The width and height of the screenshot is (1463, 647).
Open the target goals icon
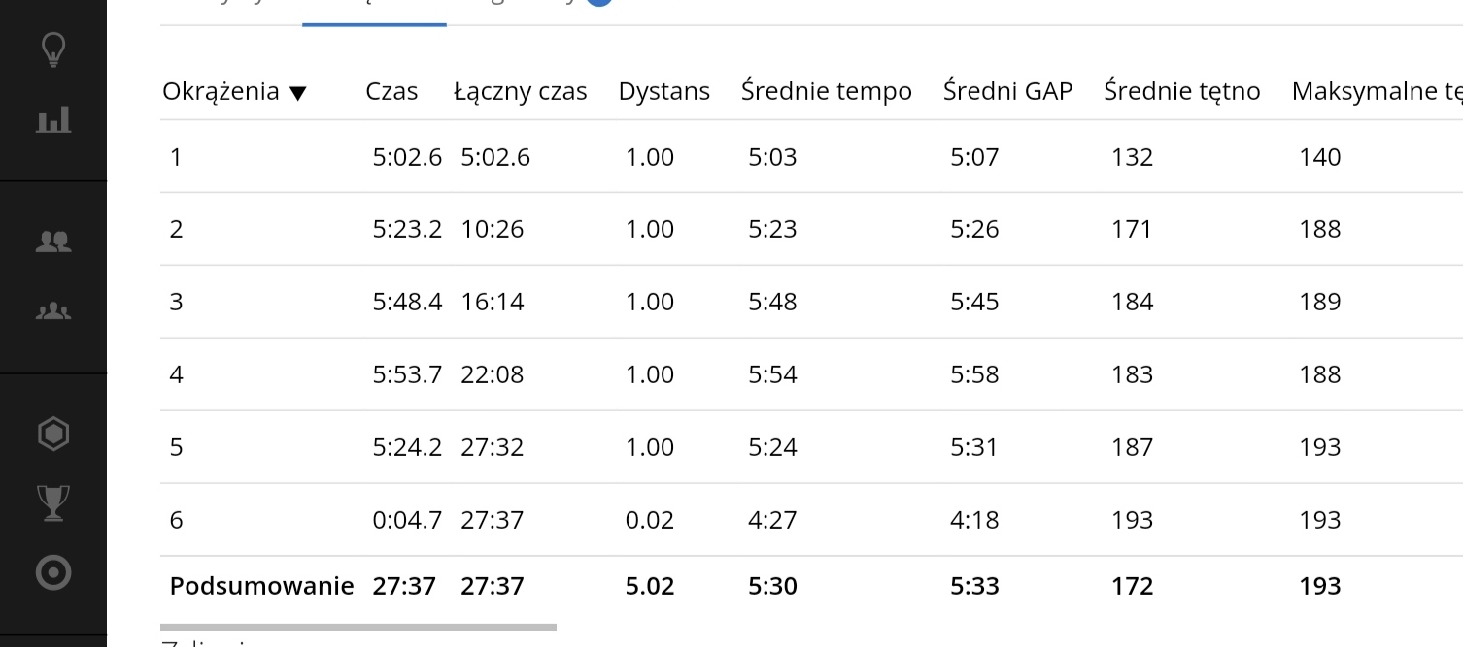click(x=53, y=572)
